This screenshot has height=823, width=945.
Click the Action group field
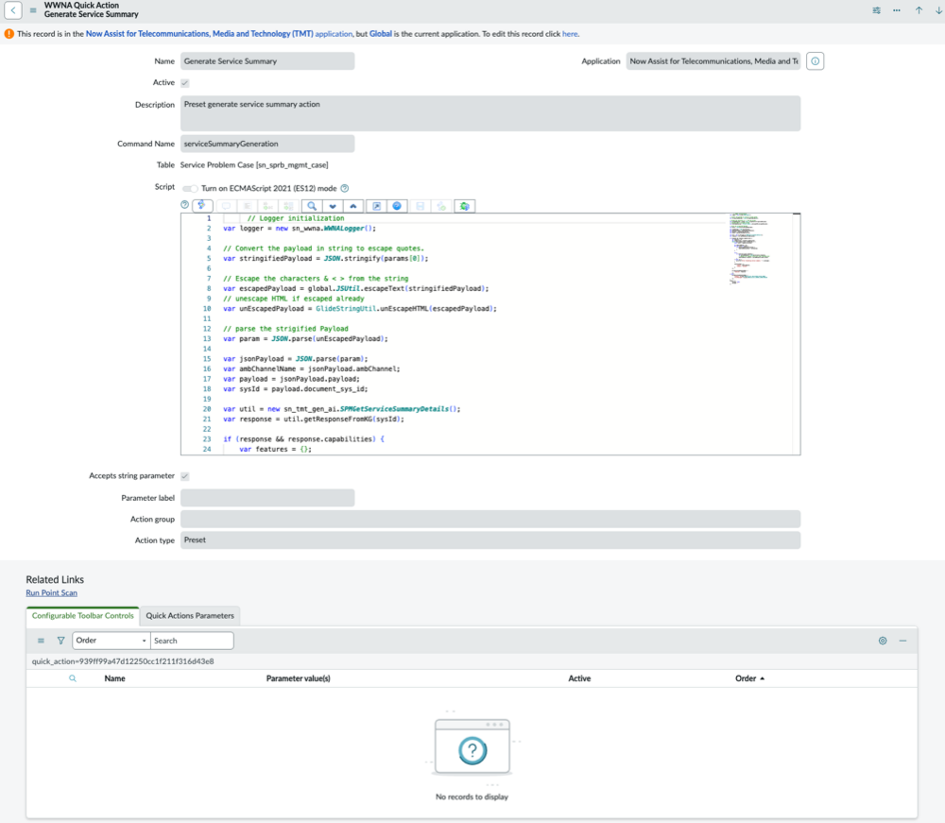490,519
